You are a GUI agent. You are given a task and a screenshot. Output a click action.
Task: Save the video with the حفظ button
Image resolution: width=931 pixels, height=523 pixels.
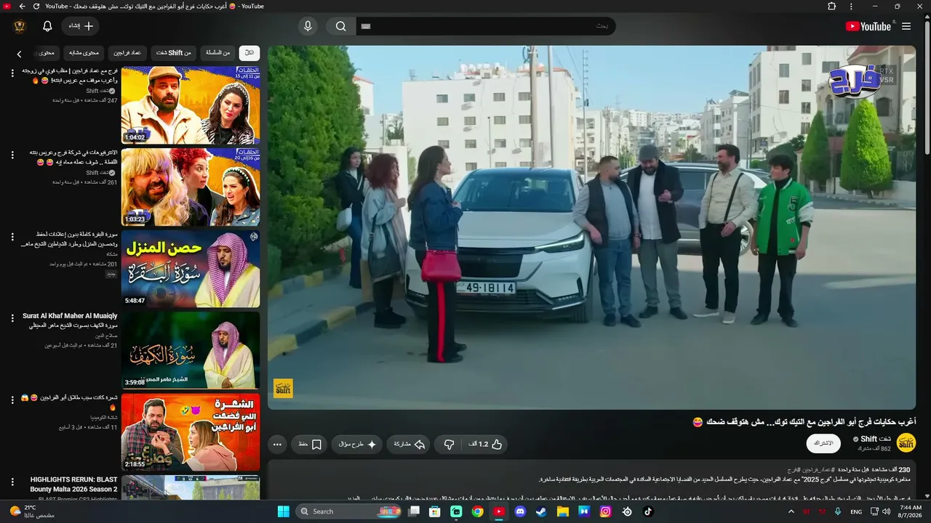[x=311, y=444]
